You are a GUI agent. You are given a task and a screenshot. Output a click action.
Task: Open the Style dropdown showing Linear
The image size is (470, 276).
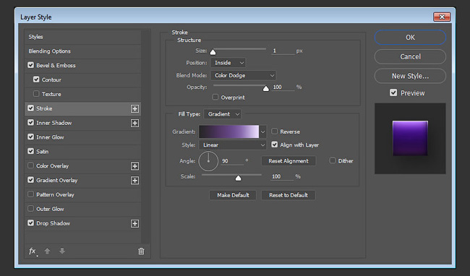pos(233,145)
